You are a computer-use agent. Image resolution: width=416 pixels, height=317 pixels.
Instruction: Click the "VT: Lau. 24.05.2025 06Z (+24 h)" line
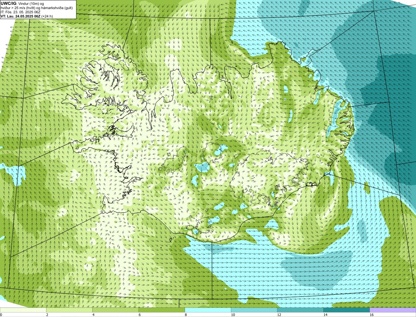[27, 16]
